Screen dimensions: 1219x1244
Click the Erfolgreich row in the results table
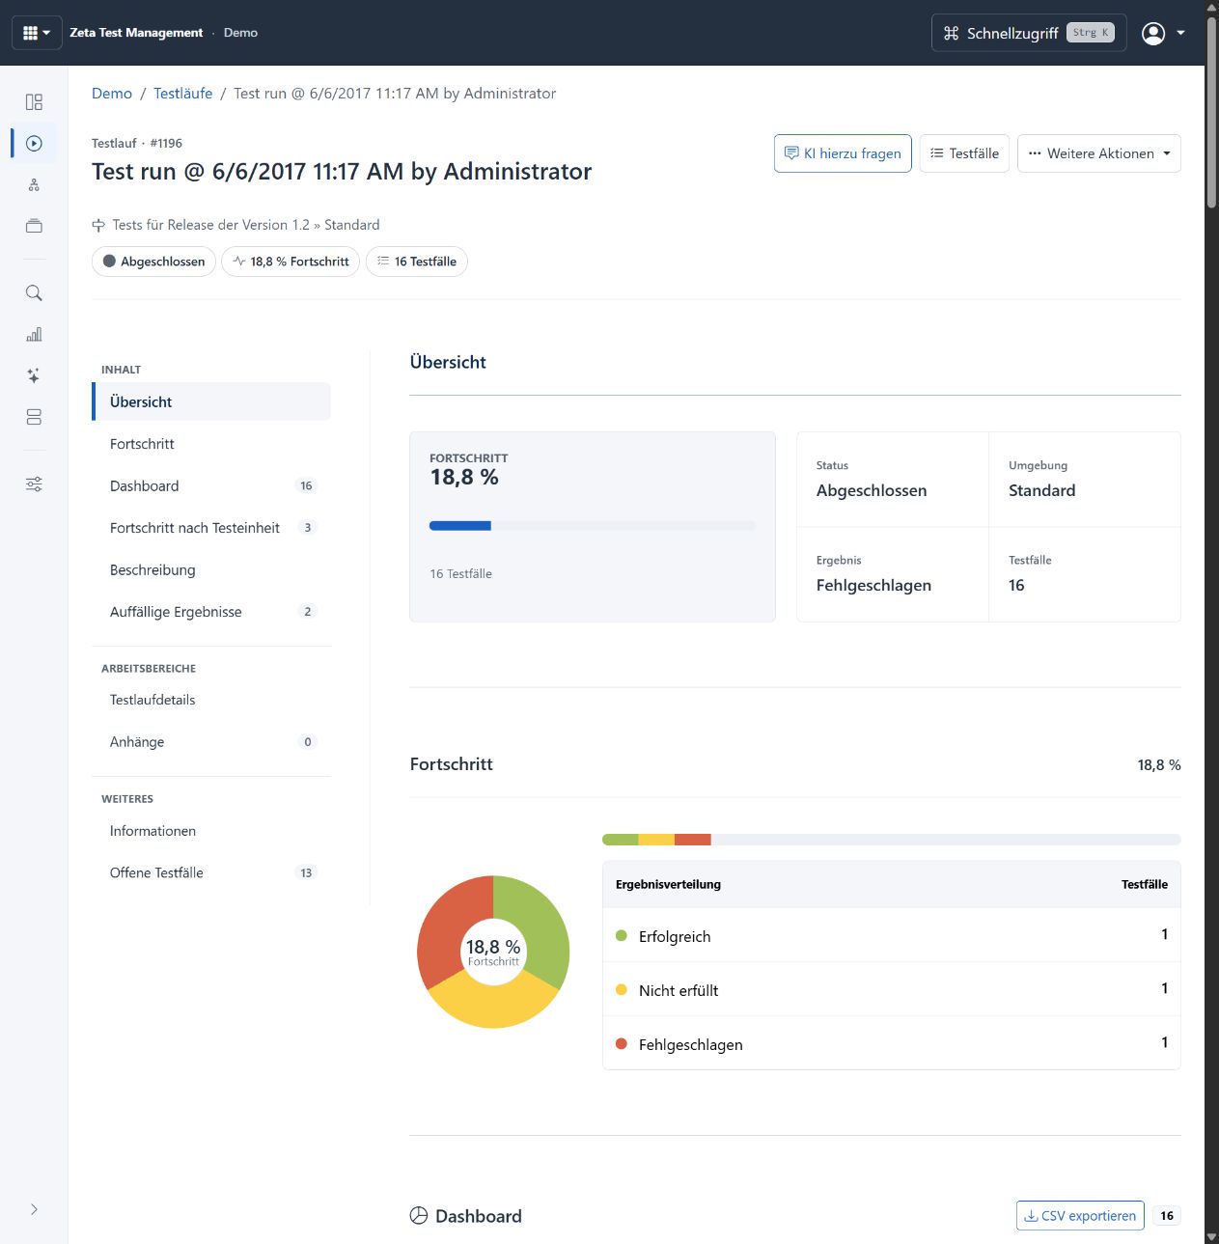892,935
